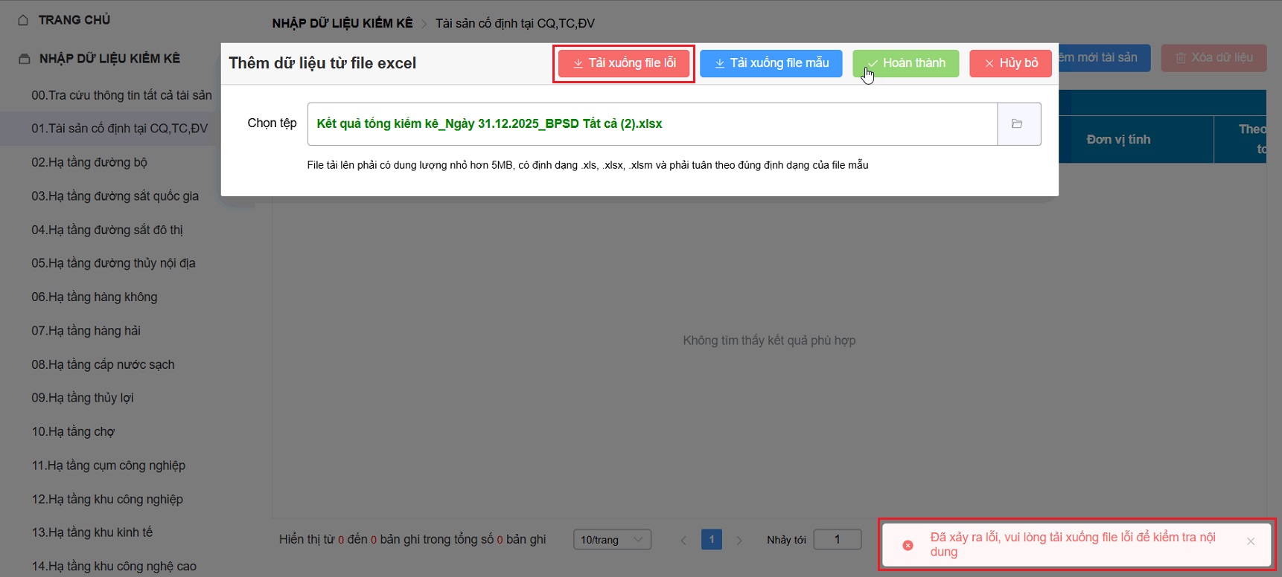
Task: Open the 10/trang page size dropdown
Action: pos(612,540)
